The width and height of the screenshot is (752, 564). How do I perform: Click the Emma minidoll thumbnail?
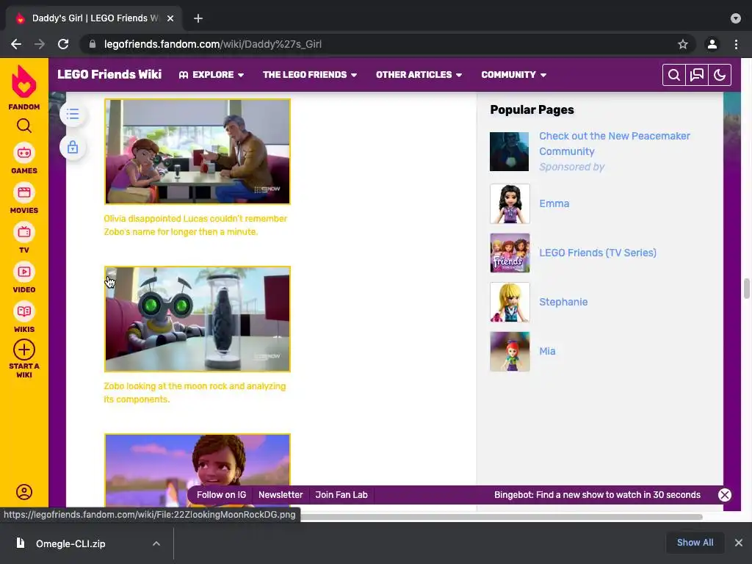tap(510, 204)
